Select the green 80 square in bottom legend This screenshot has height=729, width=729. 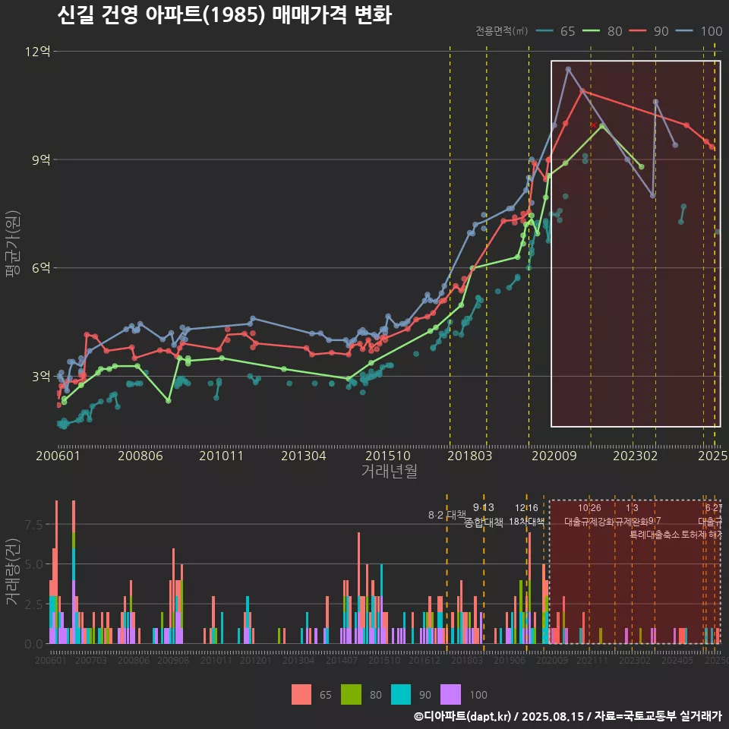click(x=351, y=695)
